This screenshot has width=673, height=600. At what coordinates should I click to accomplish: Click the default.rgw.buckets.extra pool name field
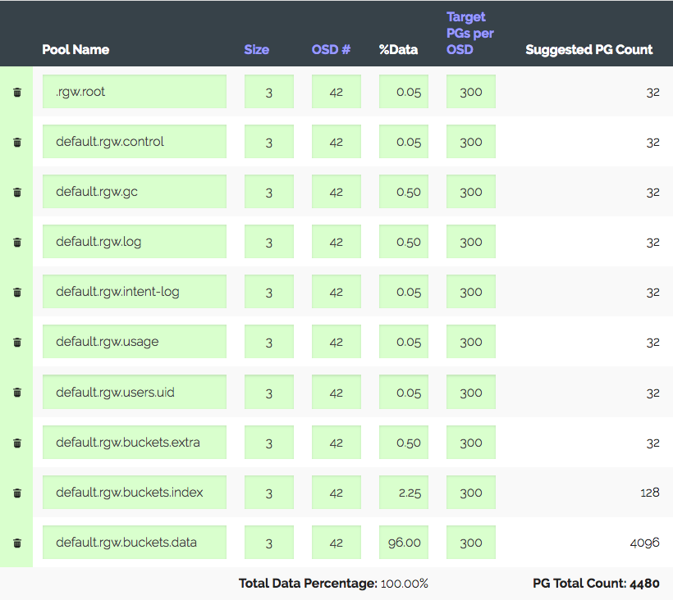pyautogui.click(x=135, y=443)
